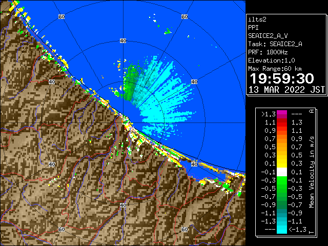The height and width of the screenshot is (246, 328).
Task: Click the left-column "-0.5" legend value
Action: 269,189
